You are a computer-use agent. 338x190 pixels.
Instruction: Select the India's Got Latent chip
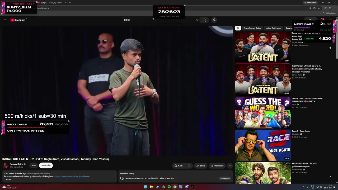(x=273, y=28)
